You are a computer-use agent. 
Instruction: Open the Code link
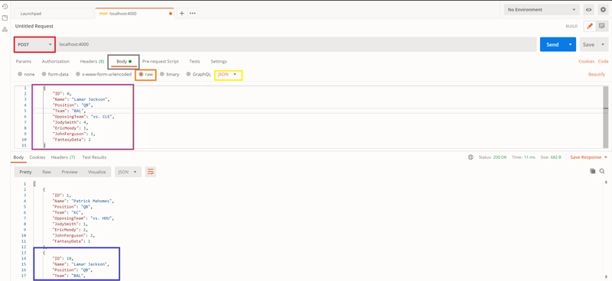tap(603, 62)
